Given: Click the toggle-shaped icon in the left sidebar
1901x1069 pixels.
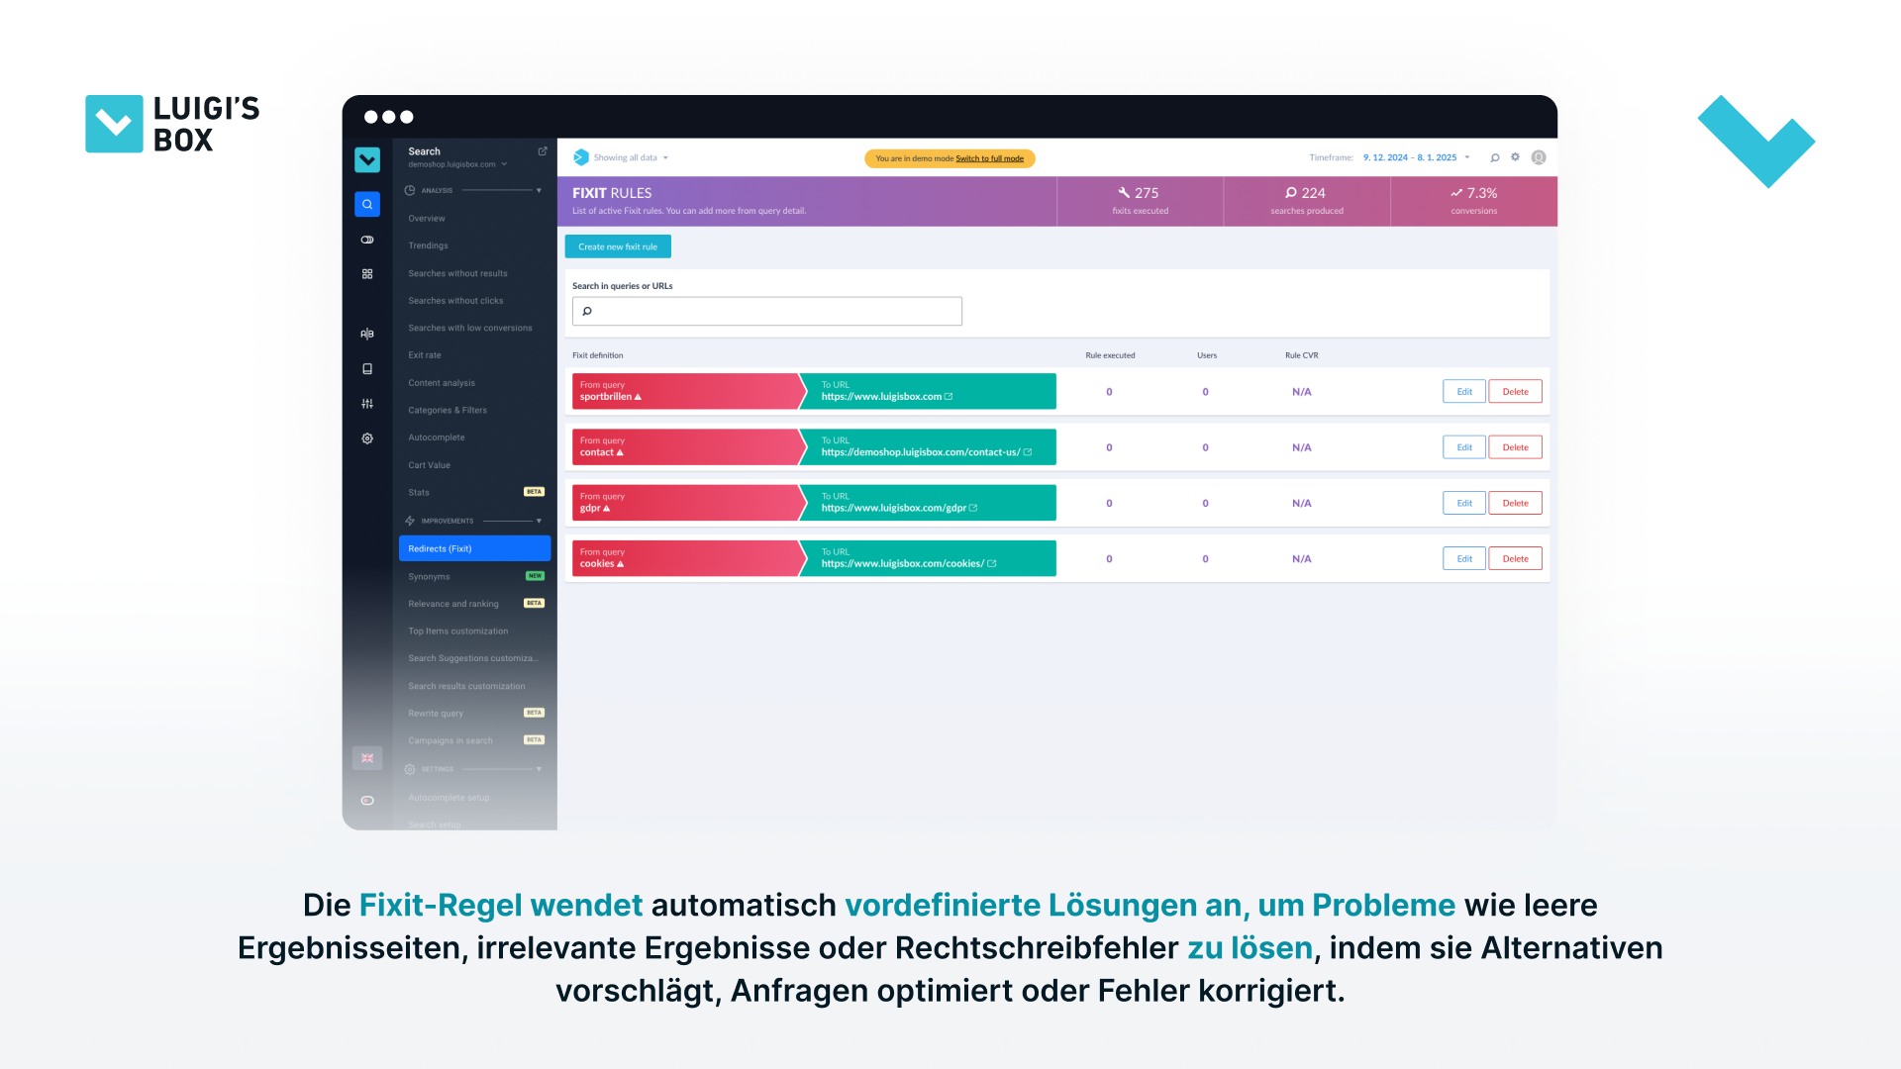Looking at the screenshot, I should tap(367, 240).
